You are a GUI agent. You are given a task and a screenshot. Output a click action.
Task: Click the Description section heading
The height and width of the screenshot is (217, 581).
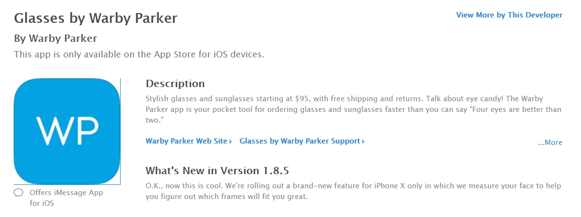tap(175, 83)
